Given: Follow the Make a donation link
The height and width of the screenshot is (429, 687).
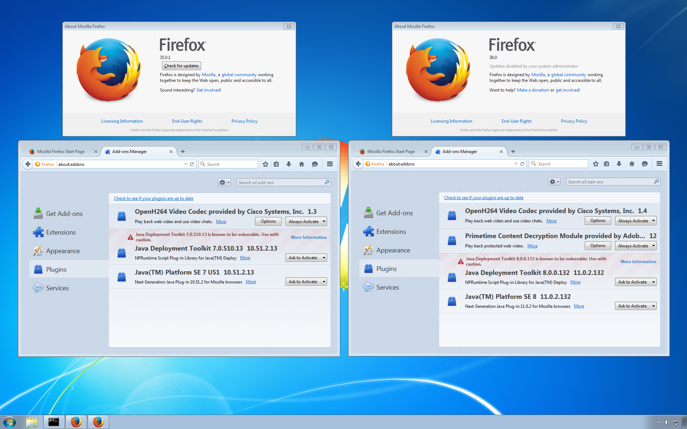Looking at the screenshot, I should pyautogui.click(x=533, y=90).
